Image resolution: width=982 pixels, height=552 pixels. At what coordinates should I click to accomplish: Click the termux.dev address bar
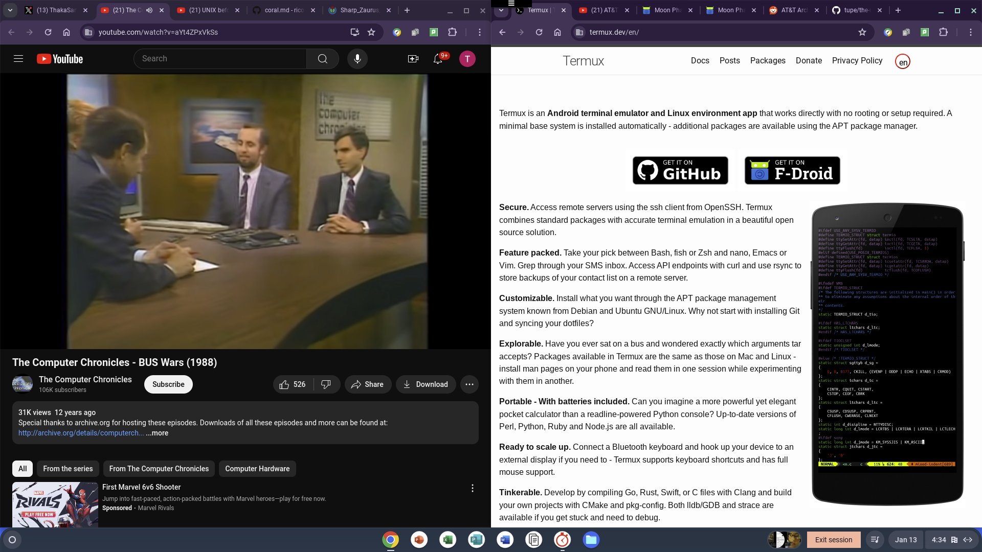coord(721,32)
